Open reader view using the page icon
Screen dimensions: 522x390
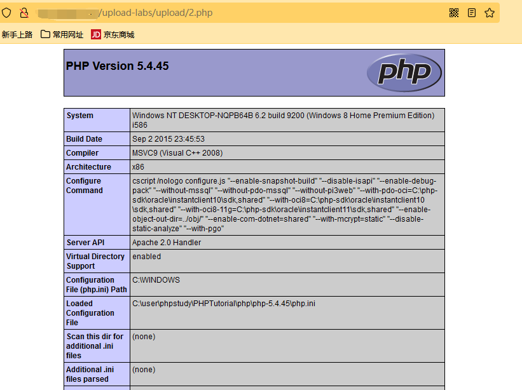click(471, 12)
